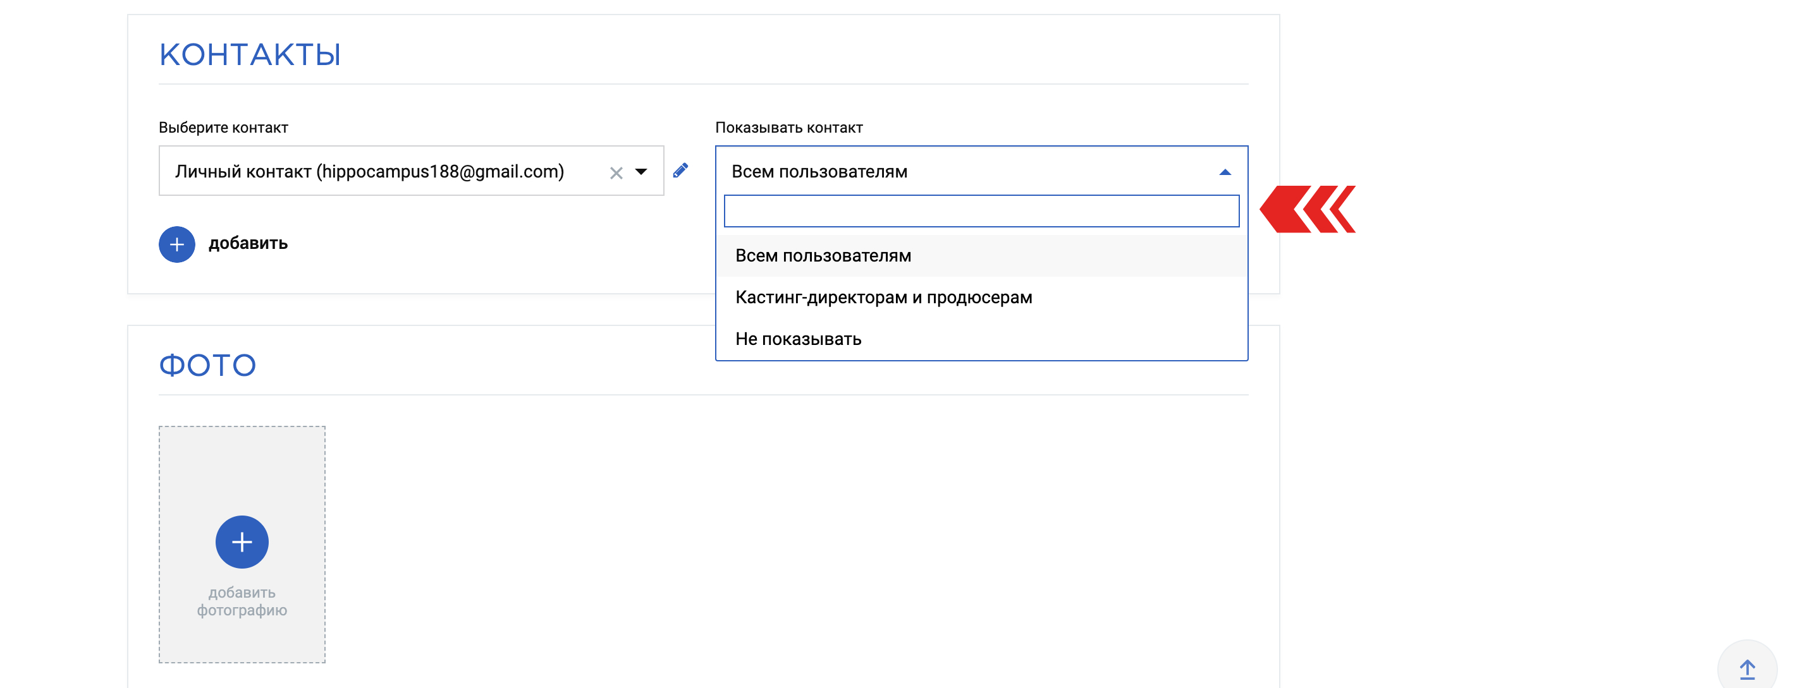This screenshot has height=688, width=1802.
Task: Open the contact selection dropdown arrow
Action: click(x=641, y=172)
